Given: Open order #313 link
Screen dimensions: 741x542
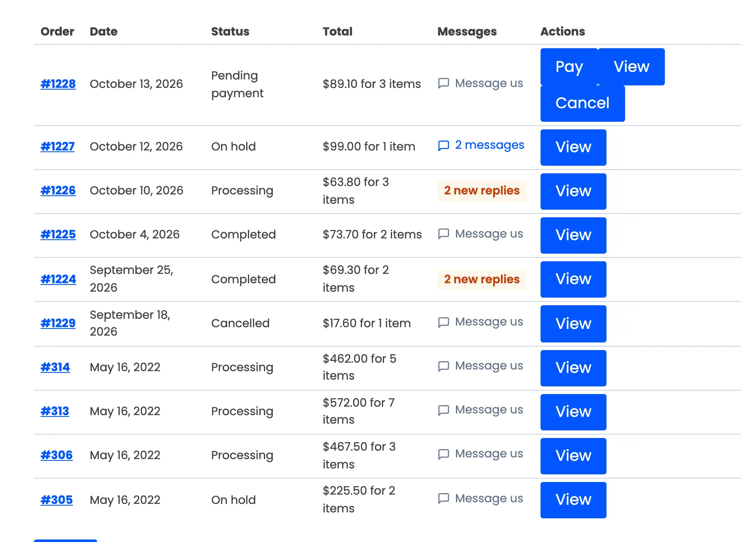Looking at the screenshot, I should (x=55, y=411).
